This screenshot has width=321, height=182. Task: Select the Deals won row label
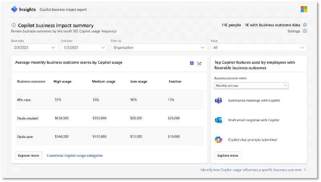click(25, 137)
